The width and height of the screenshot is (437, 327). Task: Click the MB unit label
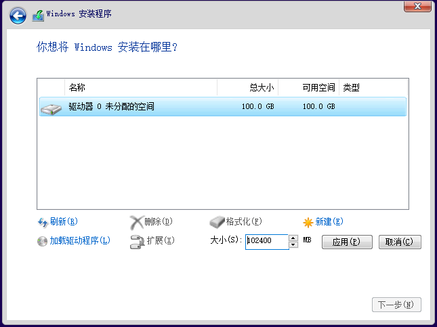click(x=307, y=240)
